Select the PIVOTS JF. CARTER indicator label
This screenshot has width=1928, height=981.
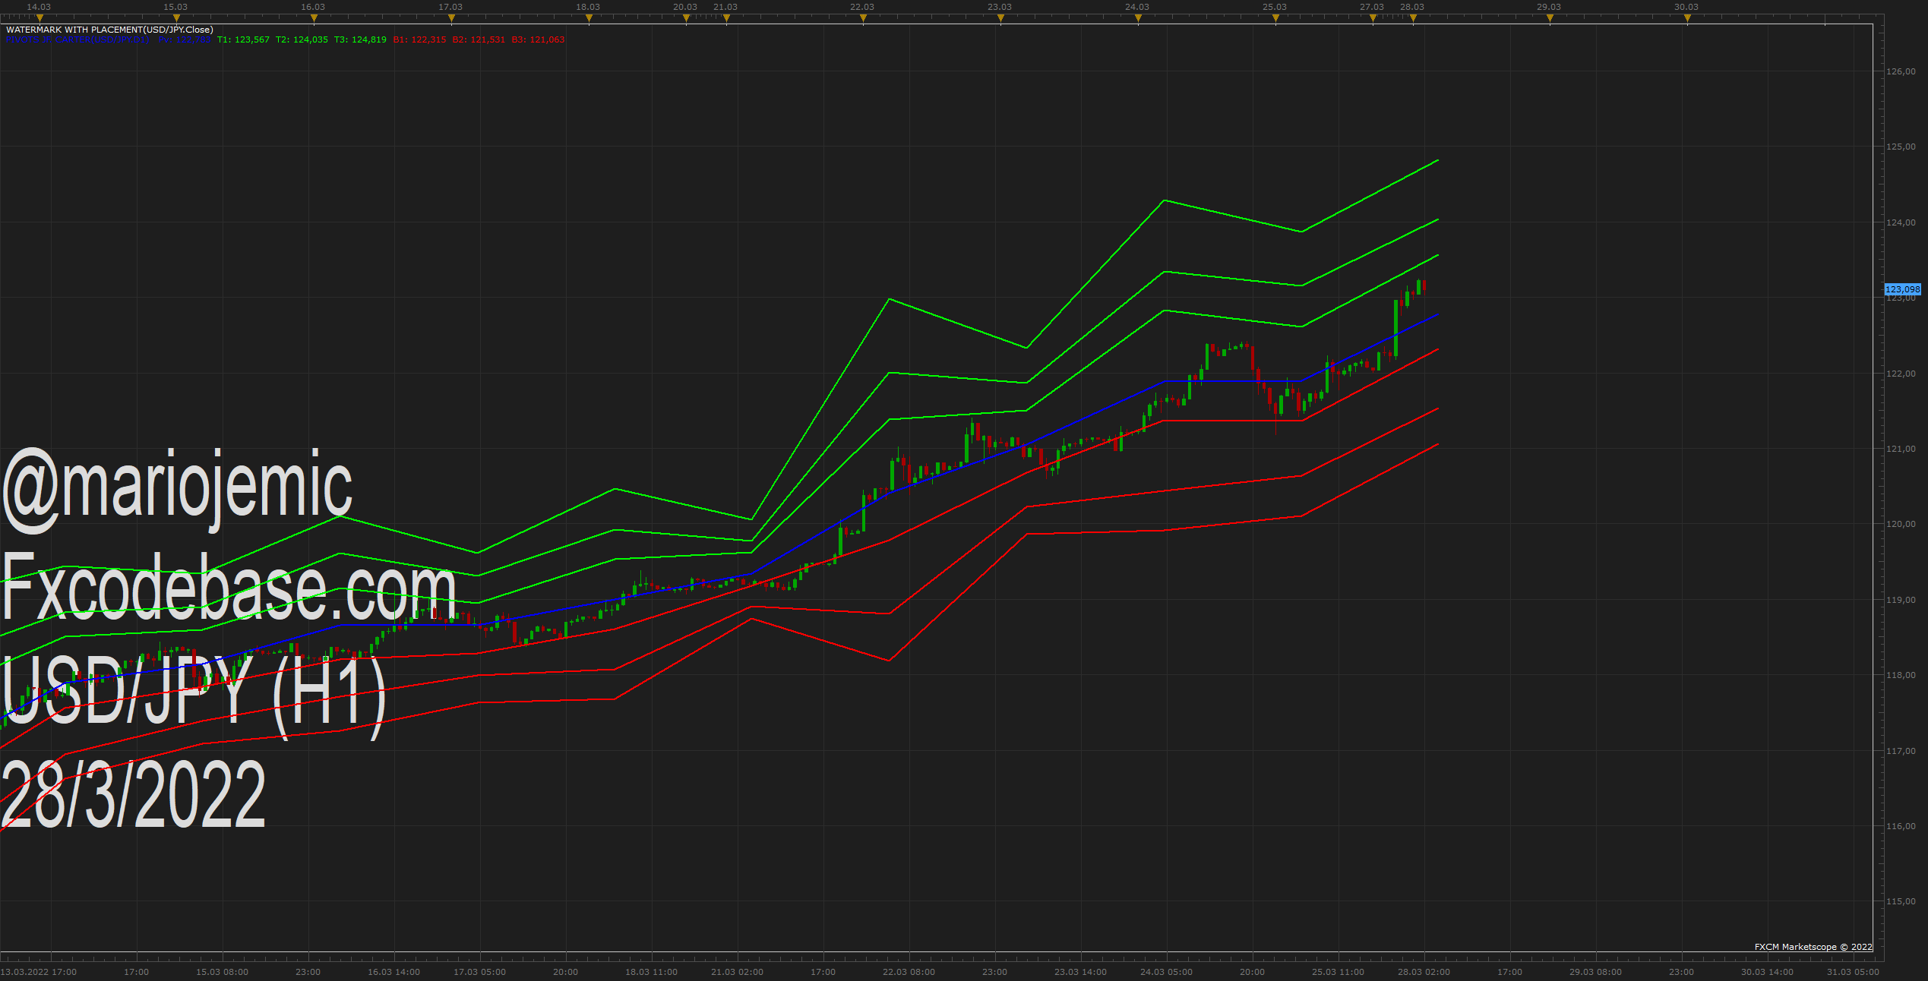(77, 39)
